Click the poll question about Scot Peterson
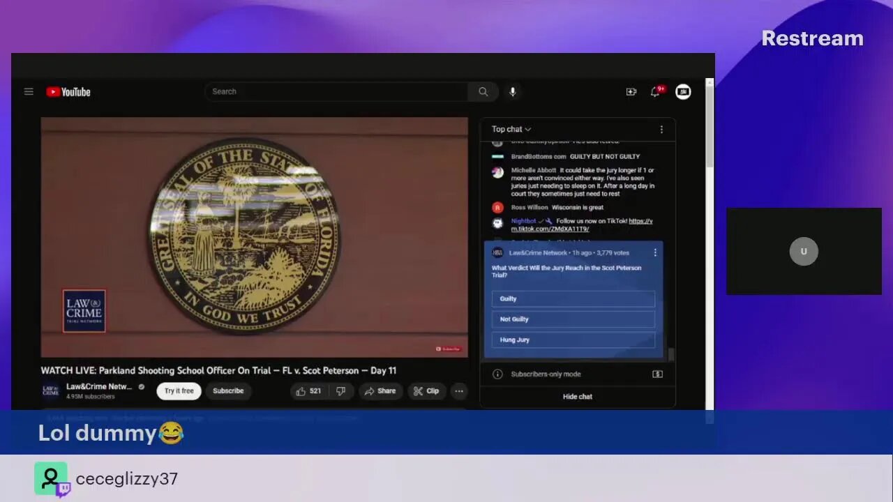Image resolution: width=893 pixels, height=502 pixels. (566, 271)
